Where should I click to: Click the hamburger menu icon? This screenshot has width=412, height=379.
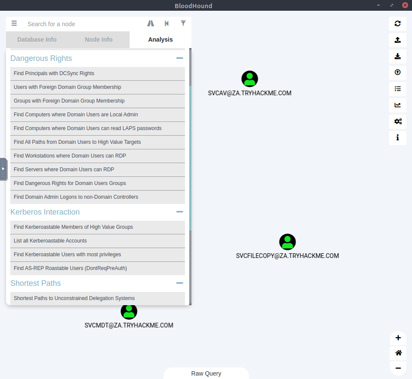[14, 24]
